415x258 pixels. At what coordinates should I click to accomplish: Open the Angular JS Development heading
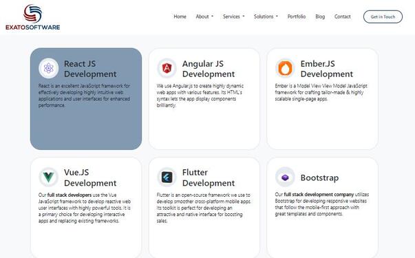pos(209,69)
